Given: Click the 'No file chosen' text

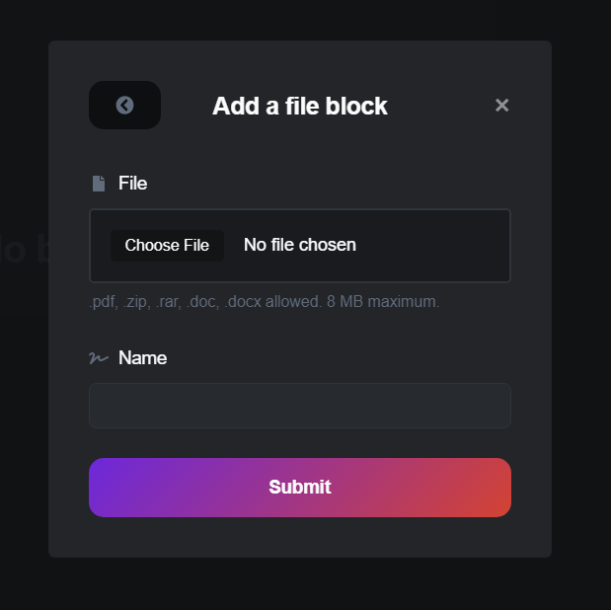Looking at the screenshot, I should [300, 245].
